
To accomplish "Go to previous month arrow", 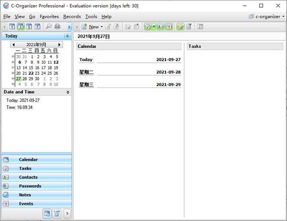I will [x=13, y=44].
